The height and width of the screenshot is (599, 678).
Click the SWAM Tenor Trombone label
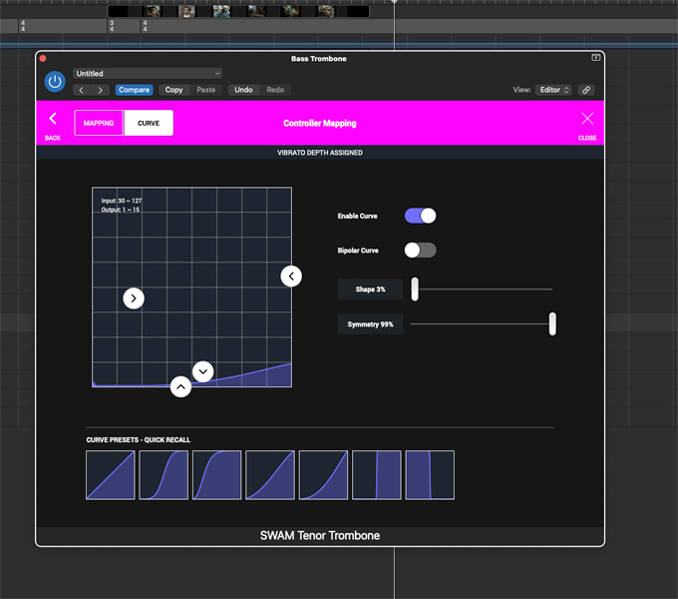pos(320,536)
